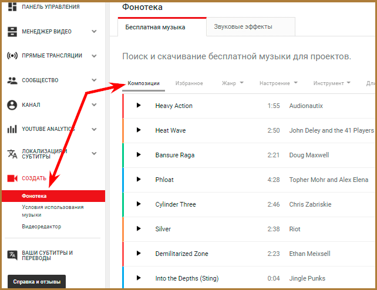Click the Локализация и субтитры translate icon

tap(12, 154)
